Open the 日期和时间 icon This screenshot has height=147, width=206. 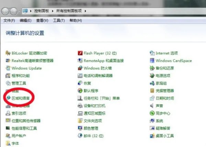point(152,98)
